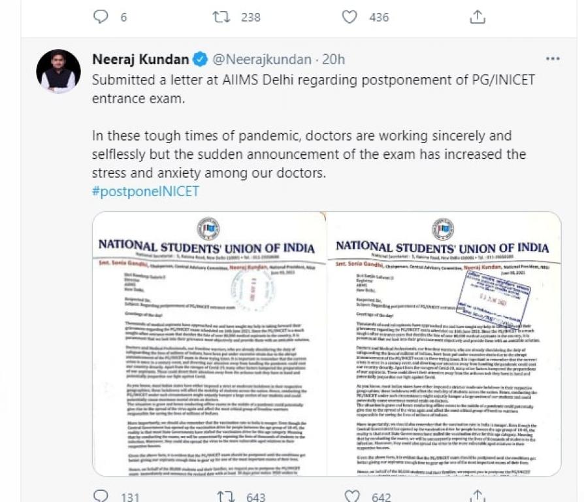Click the tweet text about AIIMS Delhi letter
584x502 pixels.
click(x=313, y=88)
